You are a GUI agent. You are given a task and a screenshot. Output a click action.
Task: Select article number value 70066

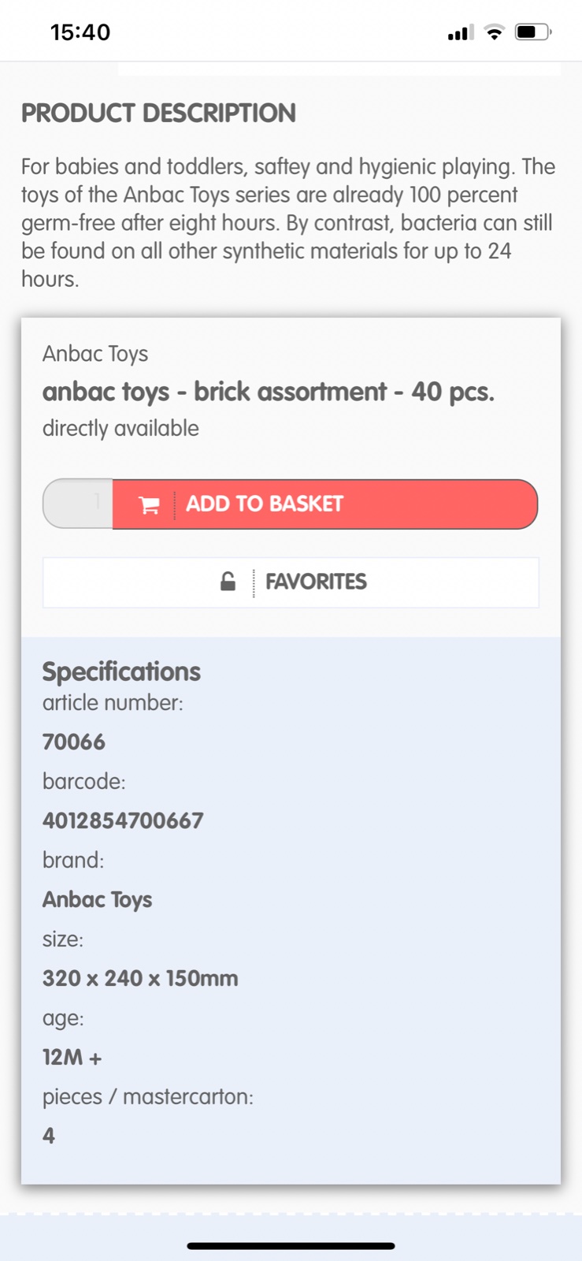point(74,742)
